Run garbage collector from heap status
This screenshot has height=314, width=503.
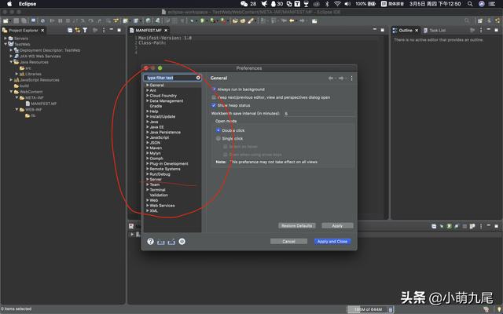[391, 309]
